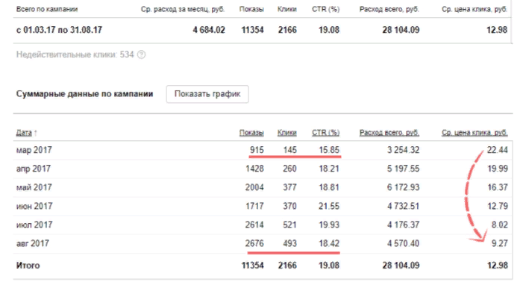Click the period с 01.03.17 по 31.08.17
The width and height of the screenshot is (517, 282).
[x=59, y=30]
